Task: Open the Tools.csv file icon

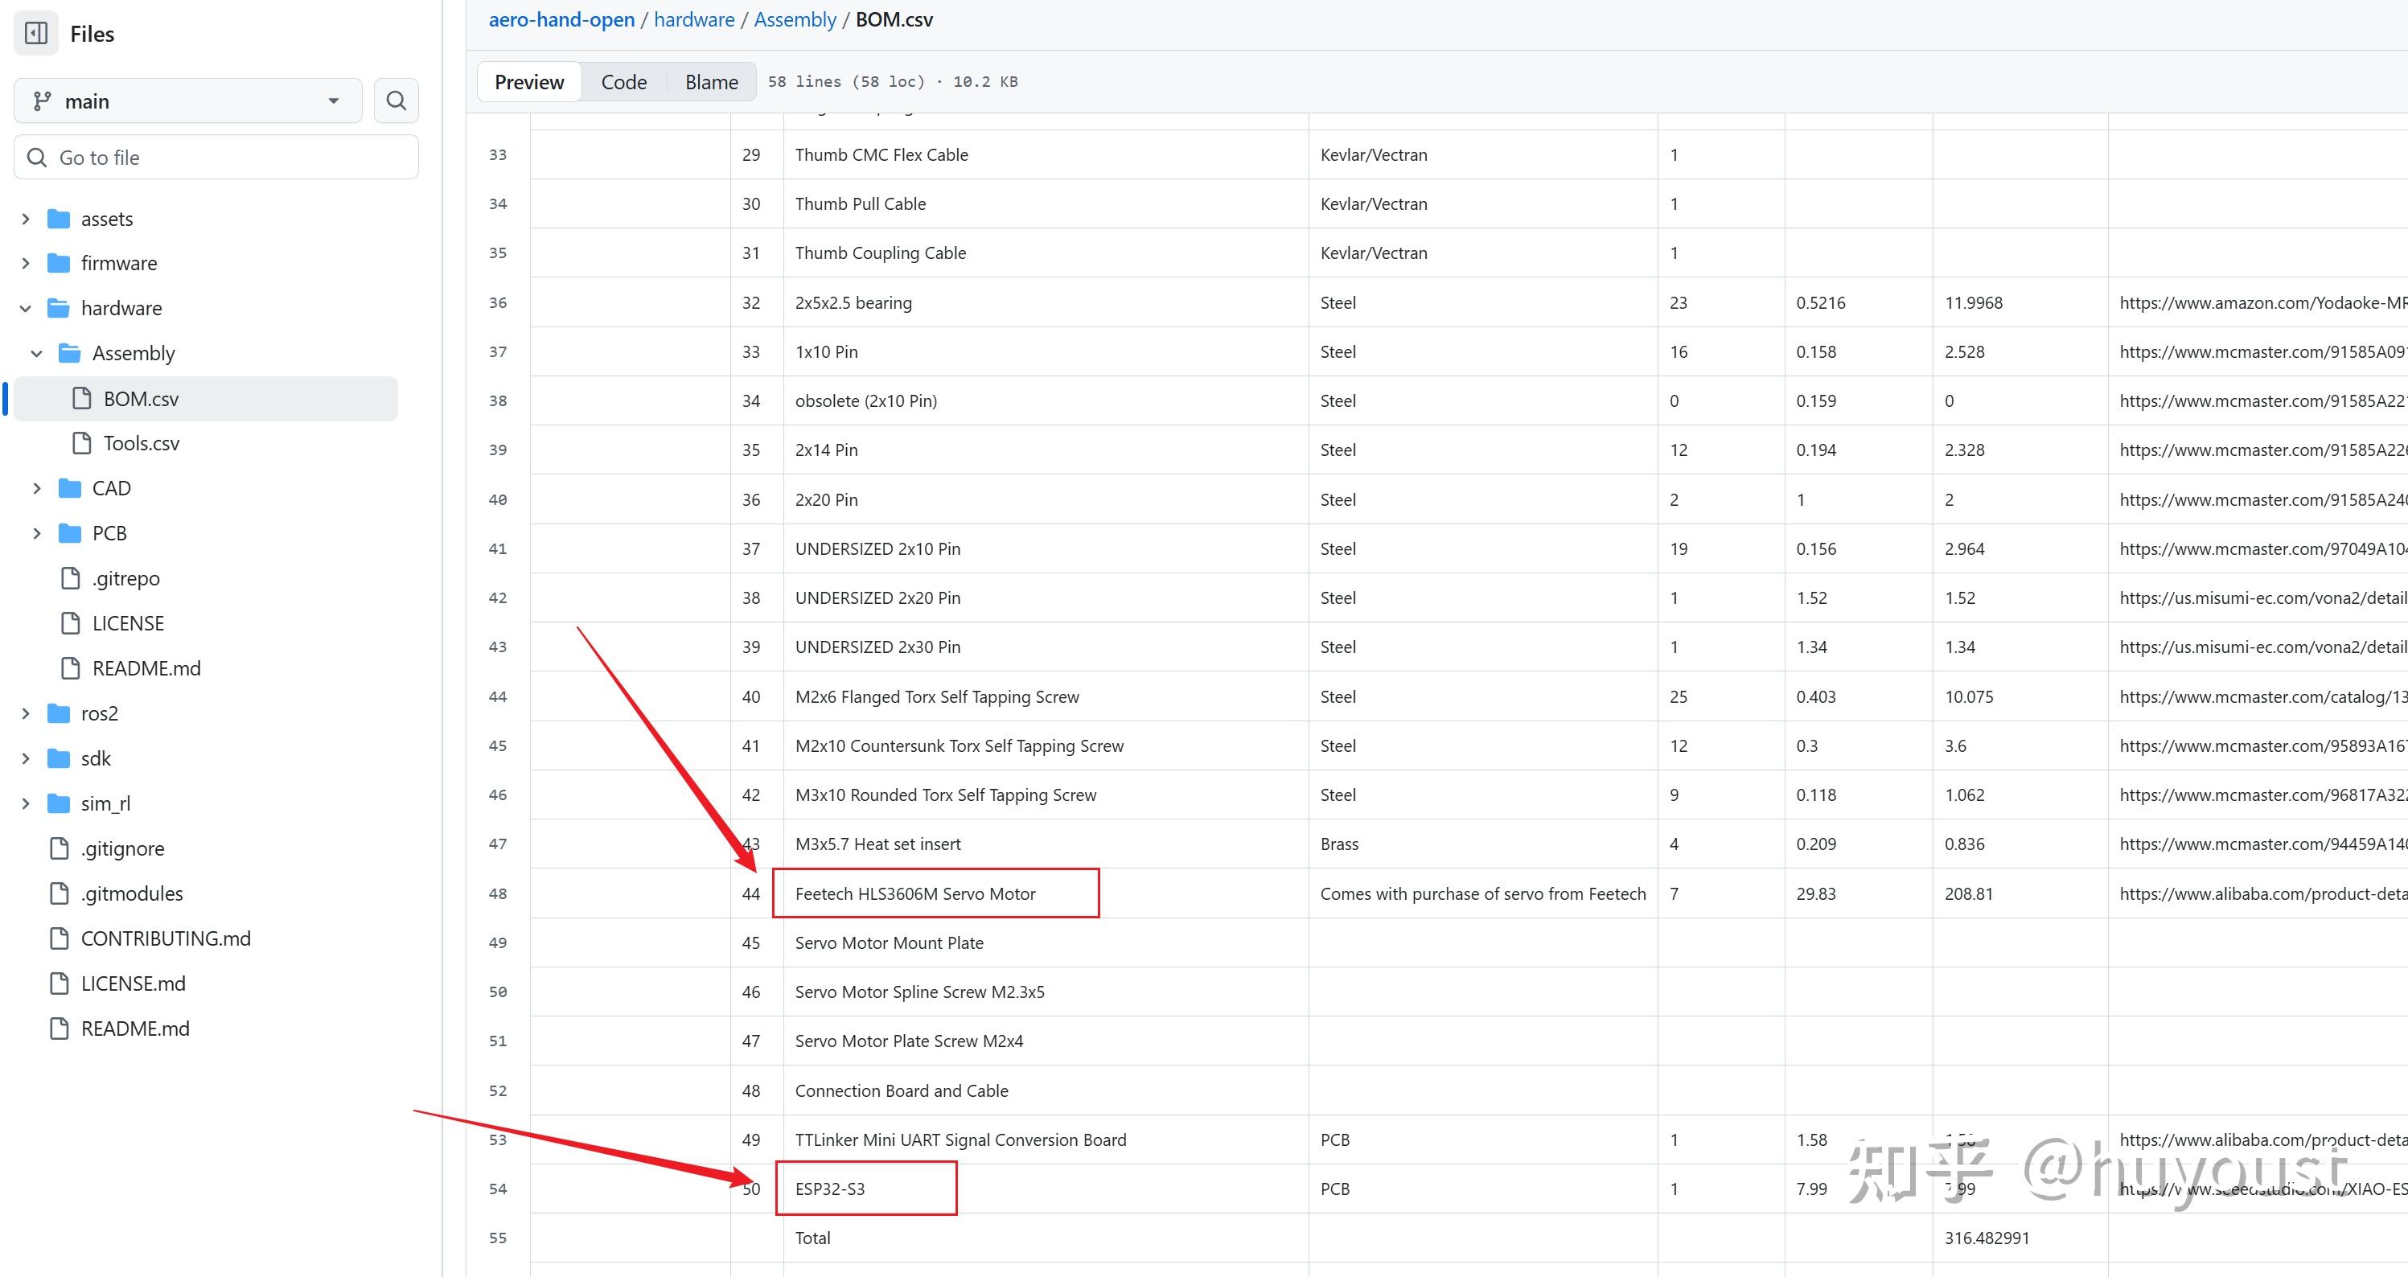Action: click(82, 443)
